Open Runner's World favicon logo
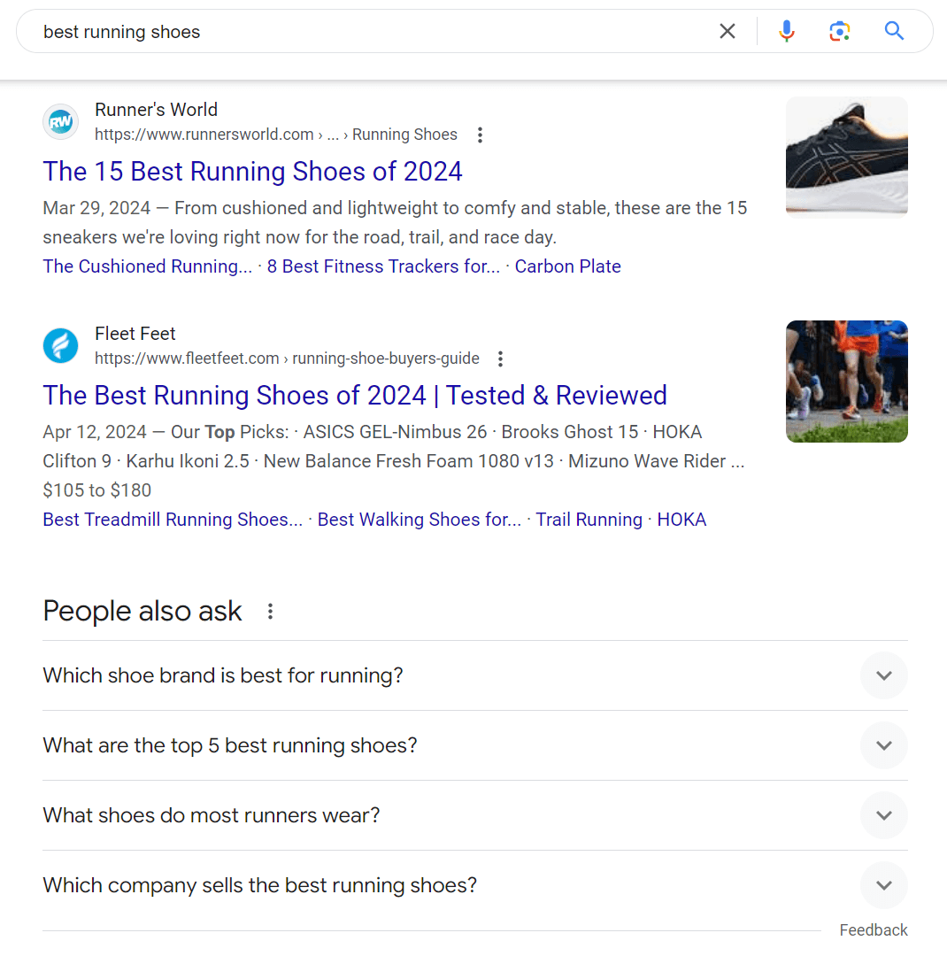Viewport: 947px width, 956px height. coord(60,122)
